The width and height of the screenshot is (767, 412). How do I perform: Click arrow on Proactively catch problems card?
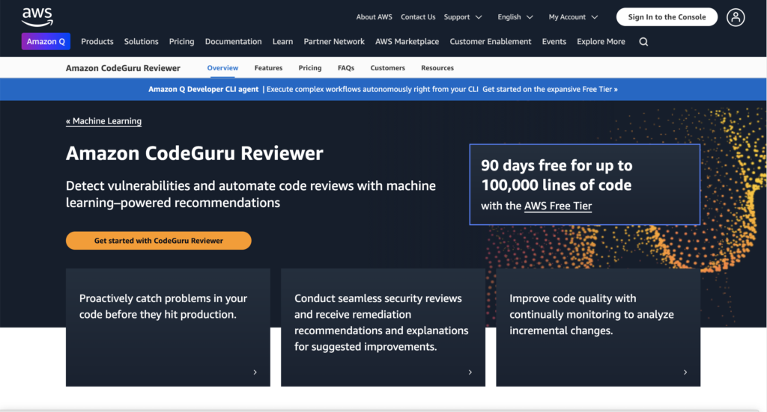point(255,372)
